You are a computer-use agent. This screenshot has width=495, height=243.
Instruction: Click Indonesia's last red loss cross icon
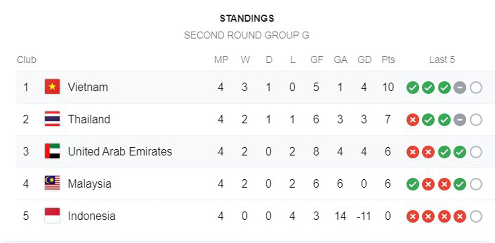(x=460, y=216)
